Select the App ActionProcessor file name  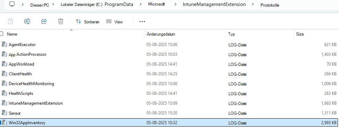[28, 54]
